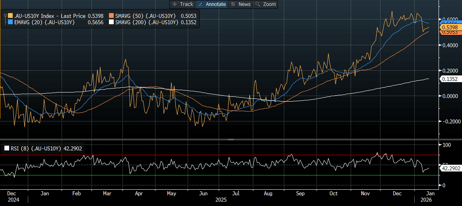Click the 0.5398 last price axis tag
The height and width of the screenshot is (206, 462).
point(450,28)
